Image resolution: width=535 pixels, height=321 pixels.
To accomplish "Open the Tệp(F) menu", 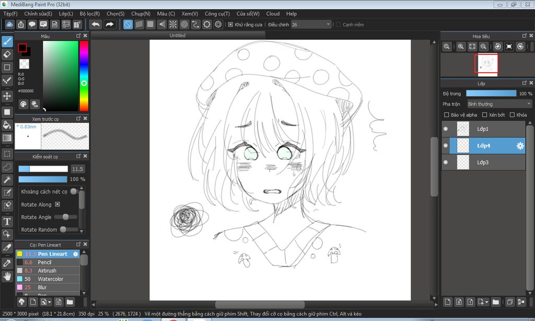I will 10,14.
